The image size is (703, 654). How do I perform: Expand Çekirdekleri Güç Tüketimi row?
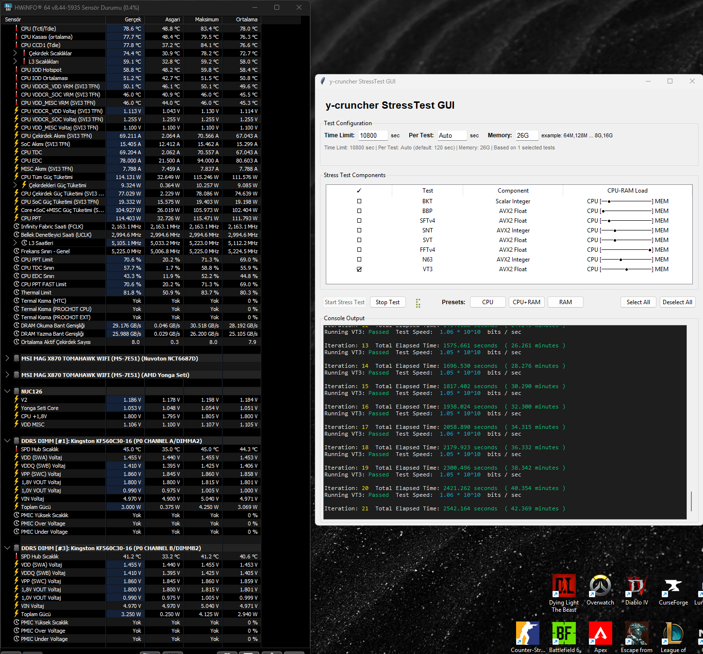coord(15,185)
